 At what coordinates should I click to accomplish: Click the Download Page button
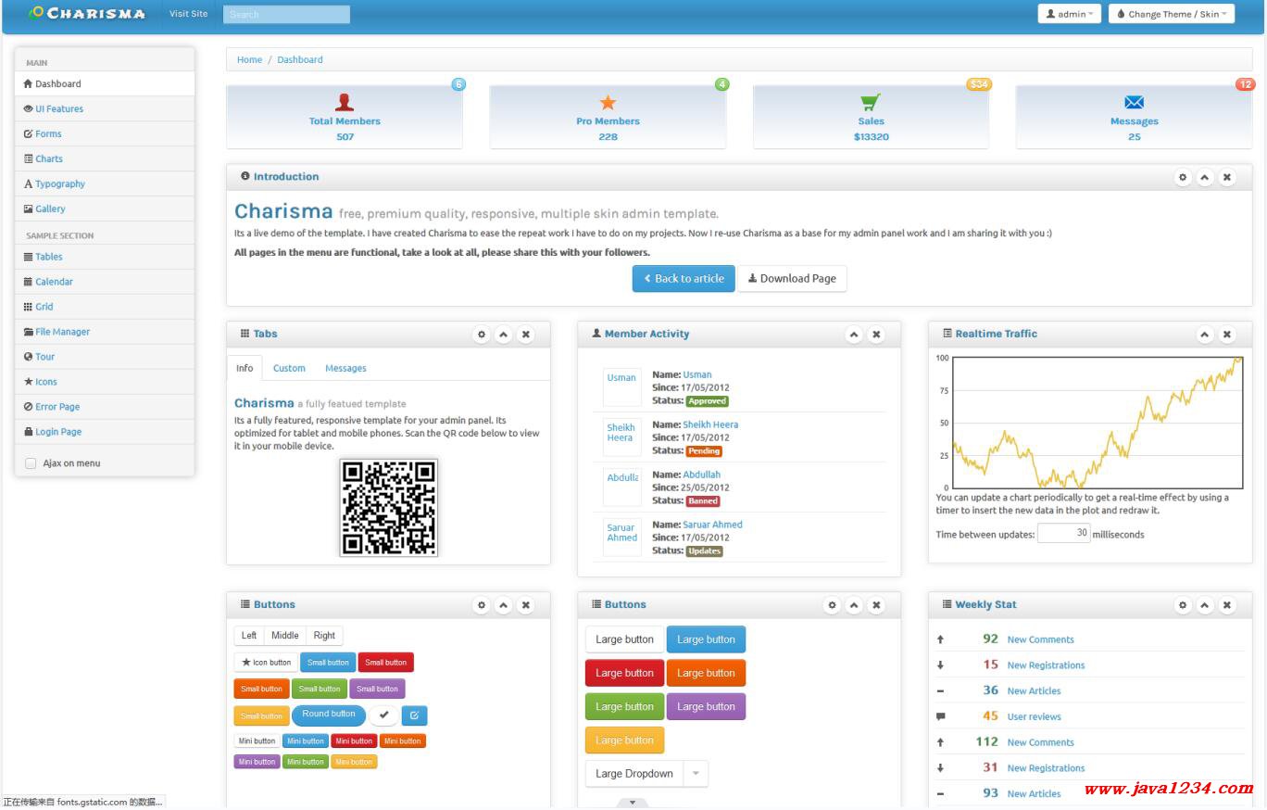(x=792, y=279)
